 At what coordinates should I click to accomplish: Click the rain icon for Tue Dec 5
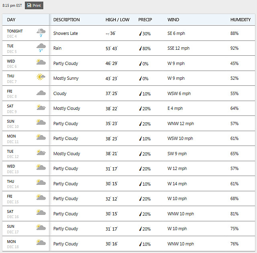point(41,48)
